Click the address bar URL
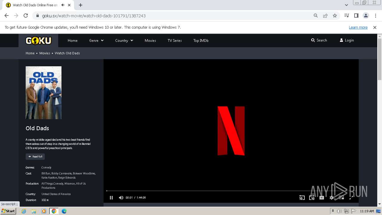 (x=94, y=16)
